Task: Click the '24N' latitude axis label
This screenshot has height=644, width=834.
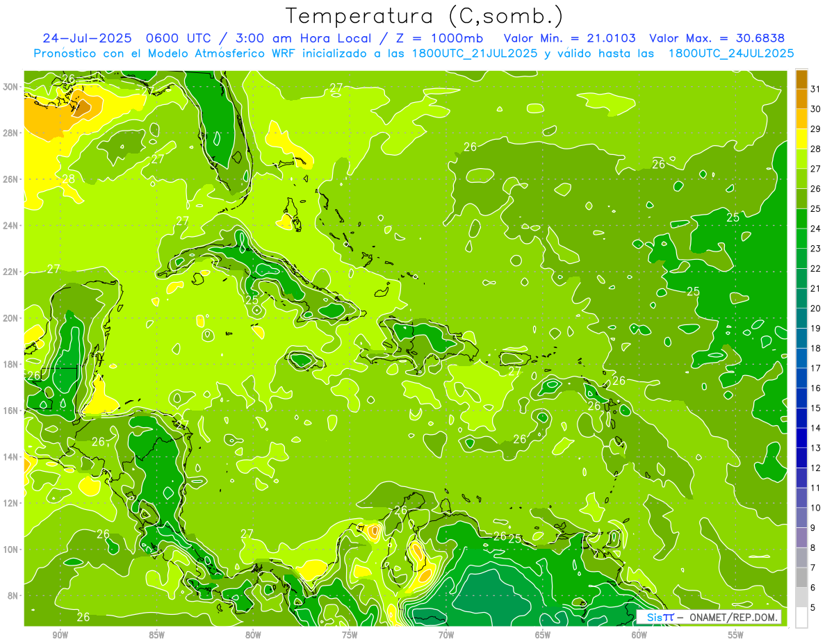Action: coord(12,226)
